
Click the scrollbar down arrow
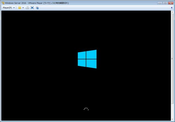(x=172, y=119)
